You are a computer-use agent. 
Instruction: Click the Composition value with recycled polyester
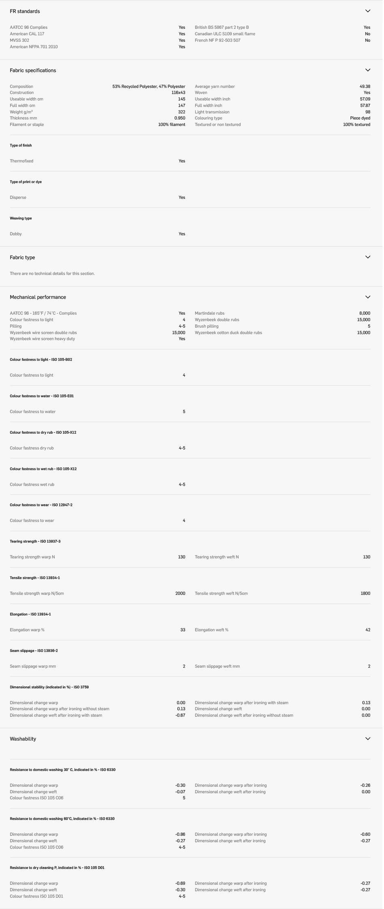point(148,86)
